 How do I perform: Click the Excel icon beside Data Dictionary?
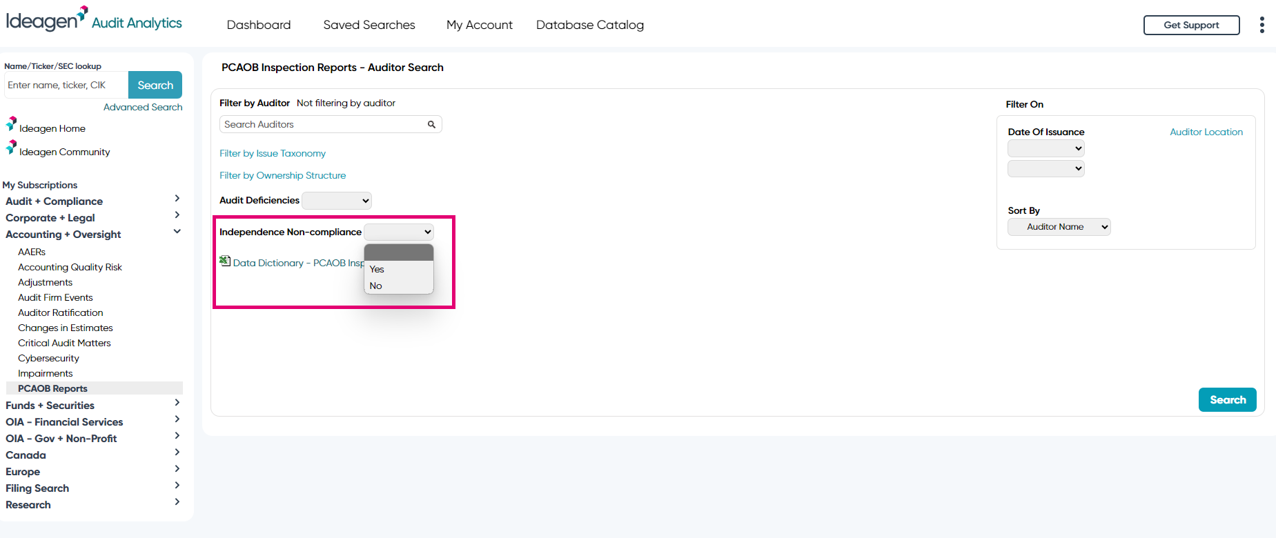coord(225,261)
